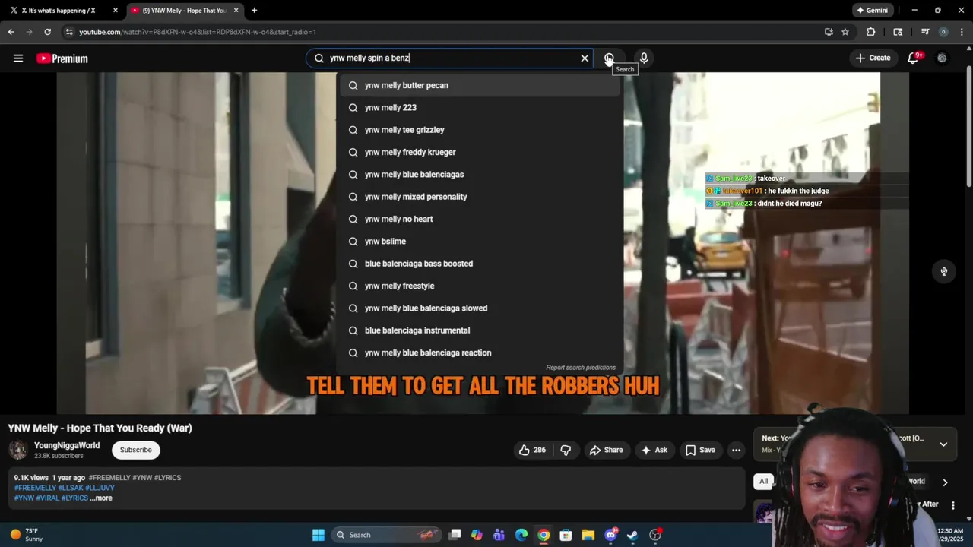The height and width of the screenshot is (547, 973).
Task: Open Discord from taskbar
Action: (x=610, y=535)
